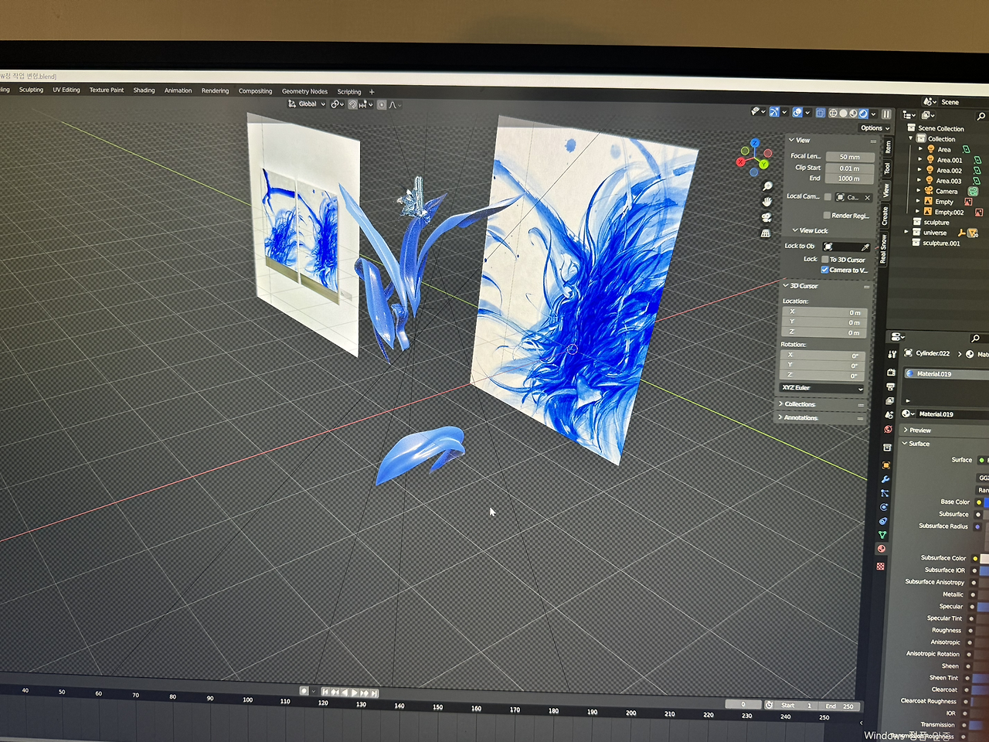Open the Material properties tab
989x742 pixels.
pos(882,549)
